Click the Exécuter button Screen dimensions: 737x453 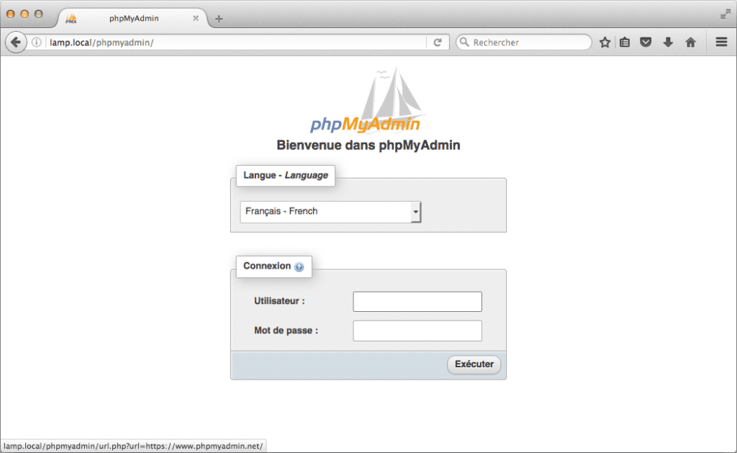pos(474,364)
